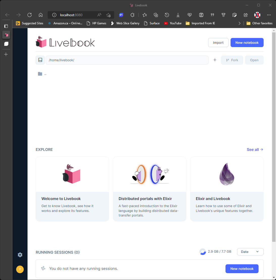This screenshot has height=280, width=276.
Task: Click the 'Welcome to Livebook' title text
Action: click(x=61, y=199)
